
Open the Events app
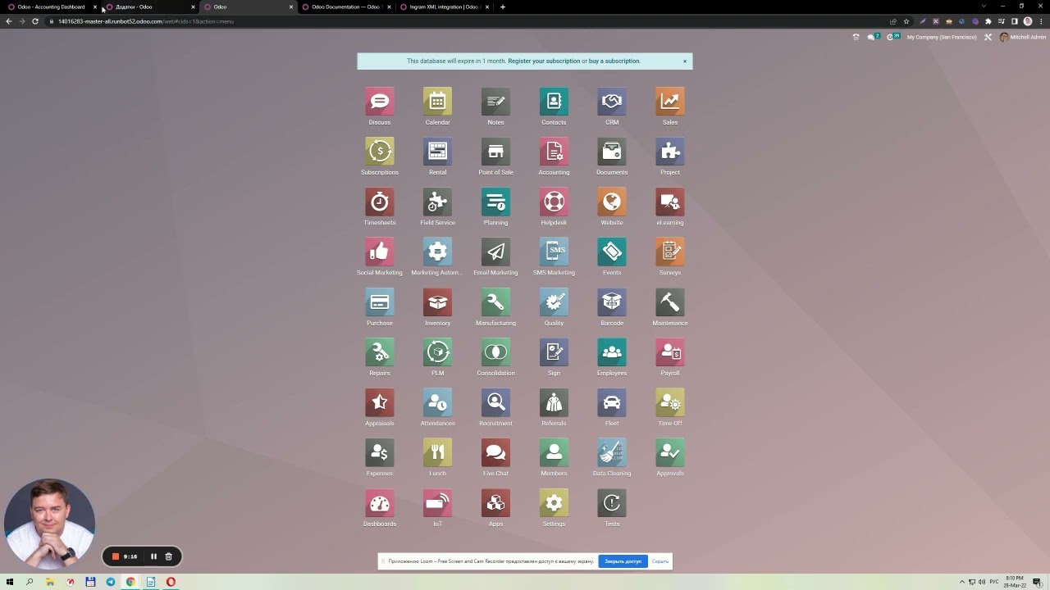612,252
